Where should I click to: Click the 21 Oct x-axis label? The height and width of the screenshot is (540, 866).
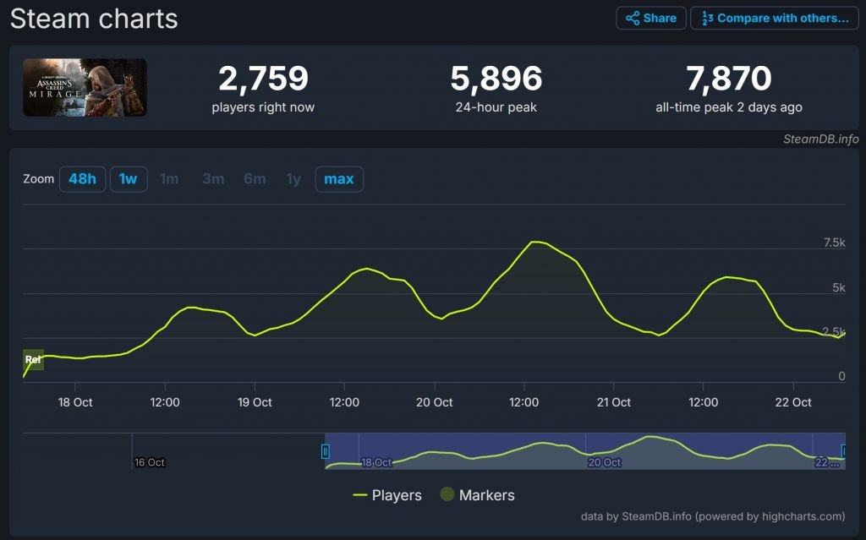614,402
